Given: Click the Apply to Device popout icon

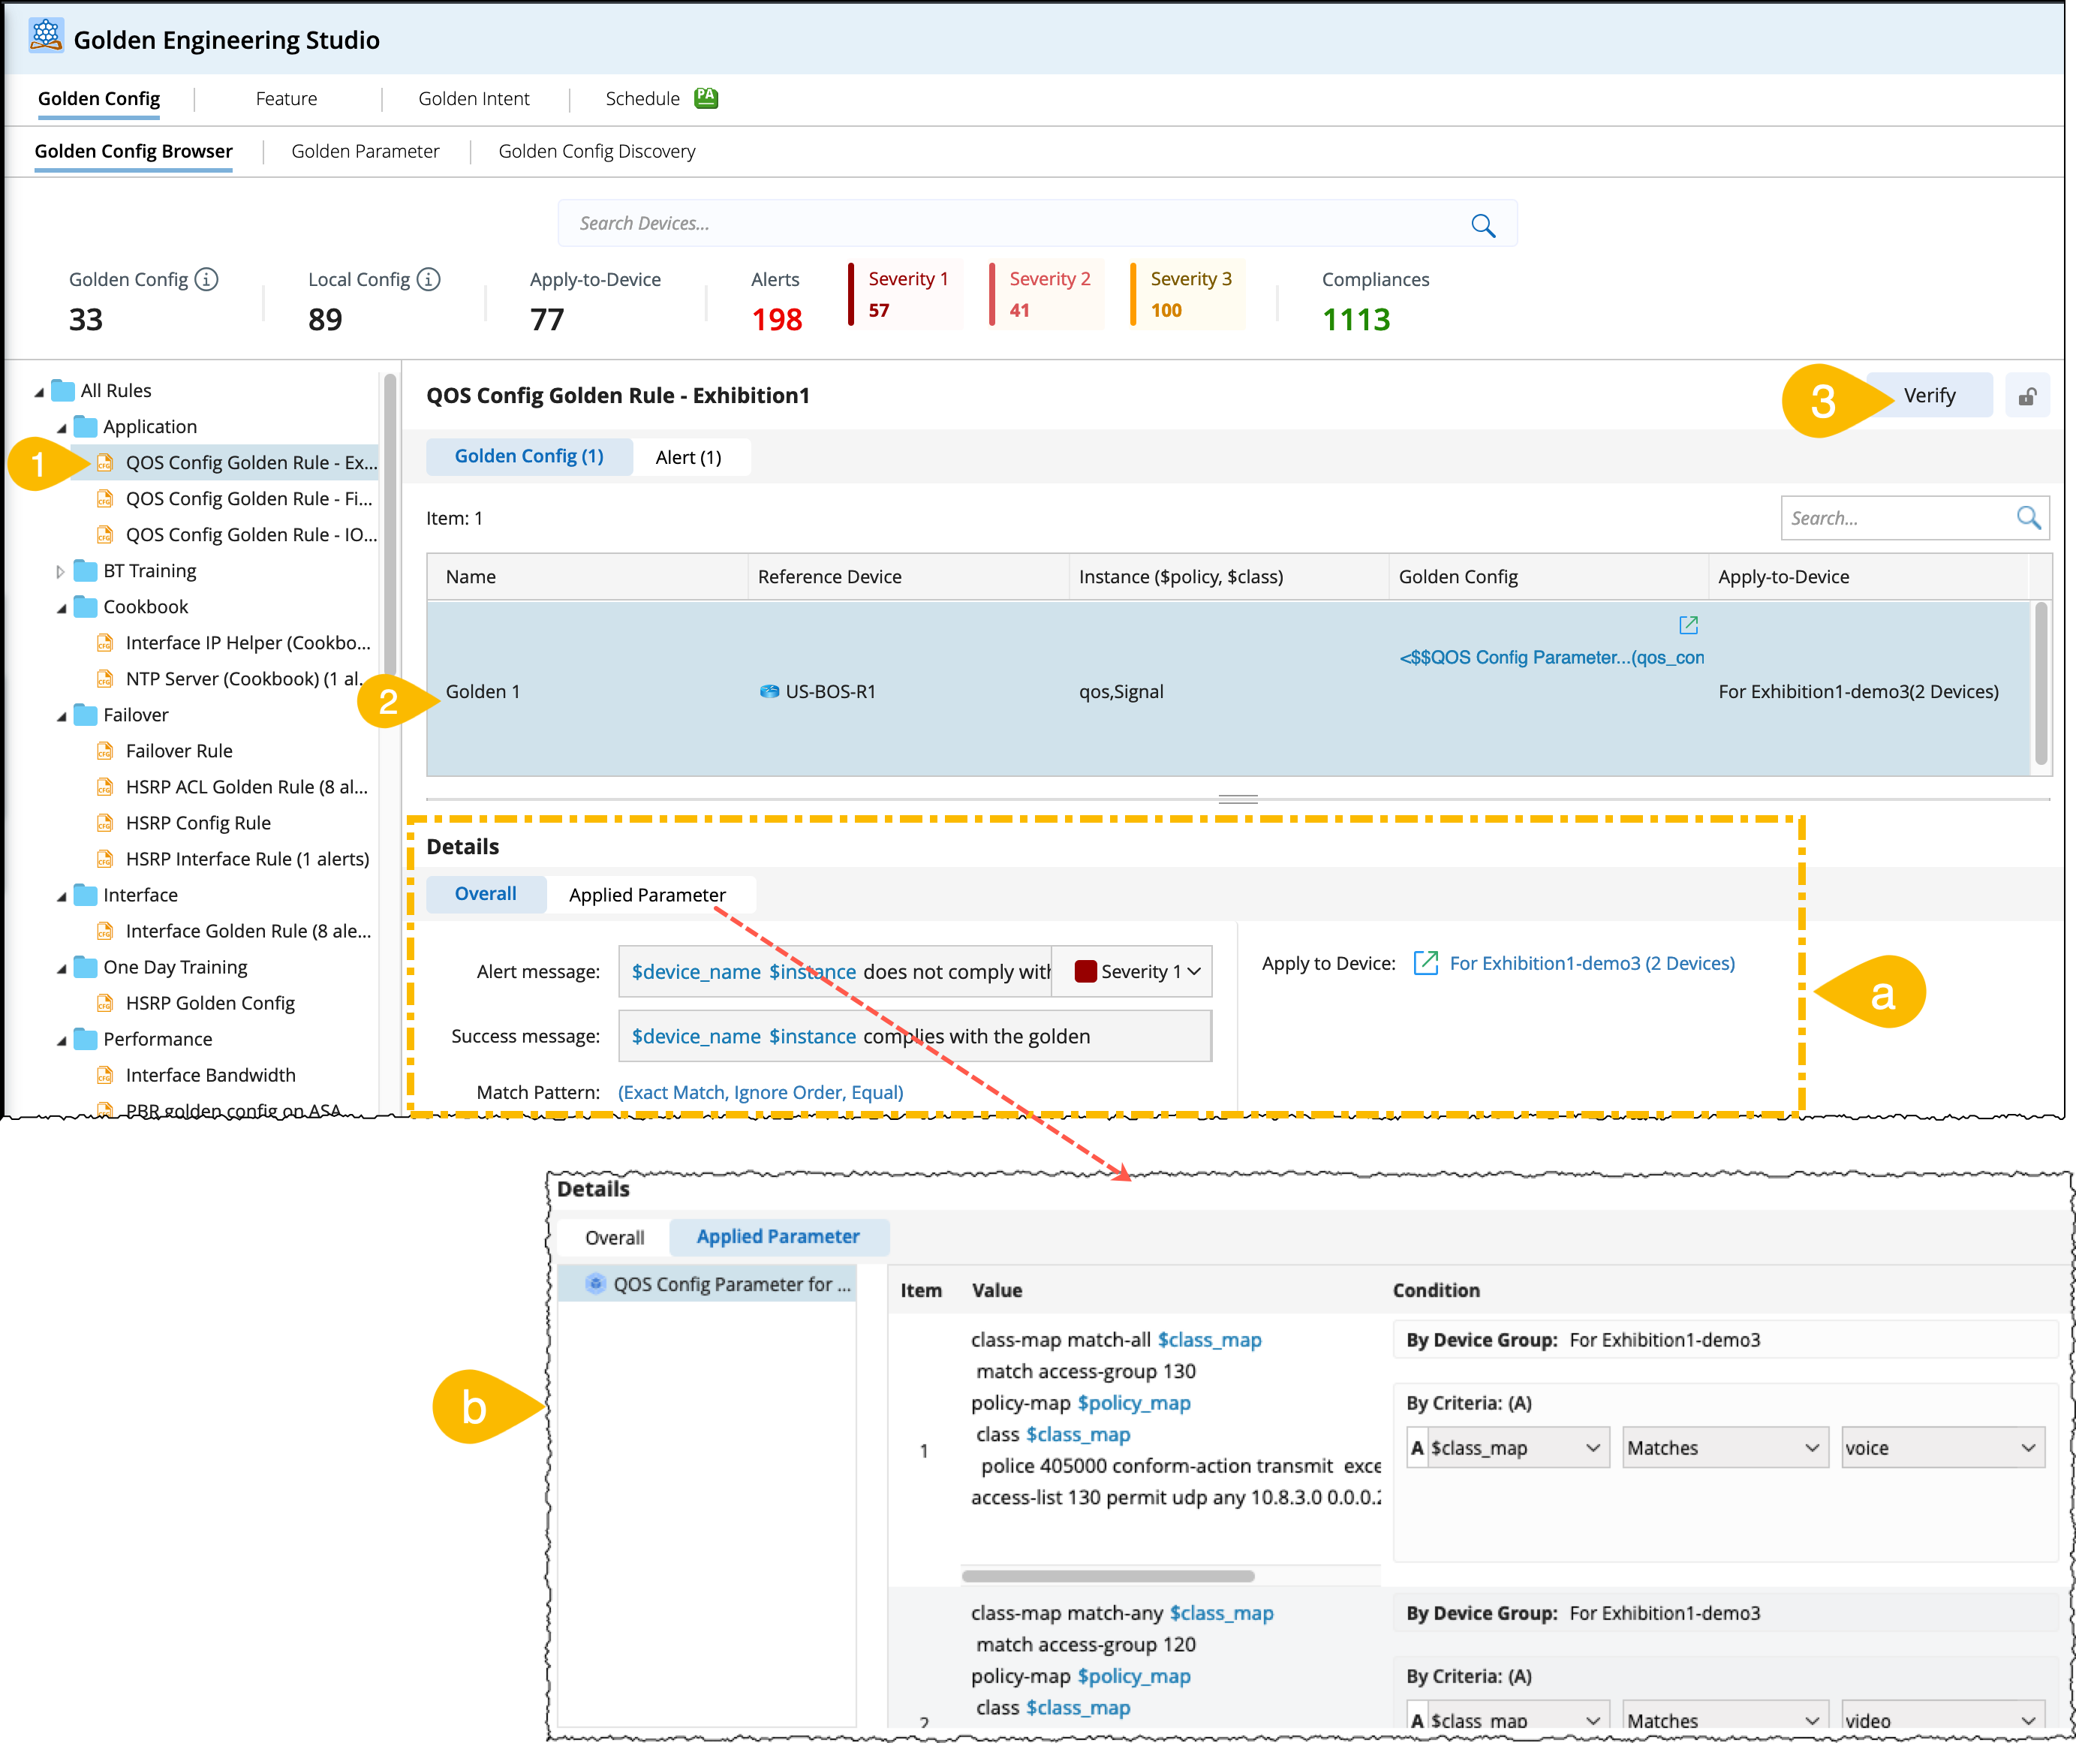Looking at the screenshot, I should pyautogui.click(x=1425, y=963).
